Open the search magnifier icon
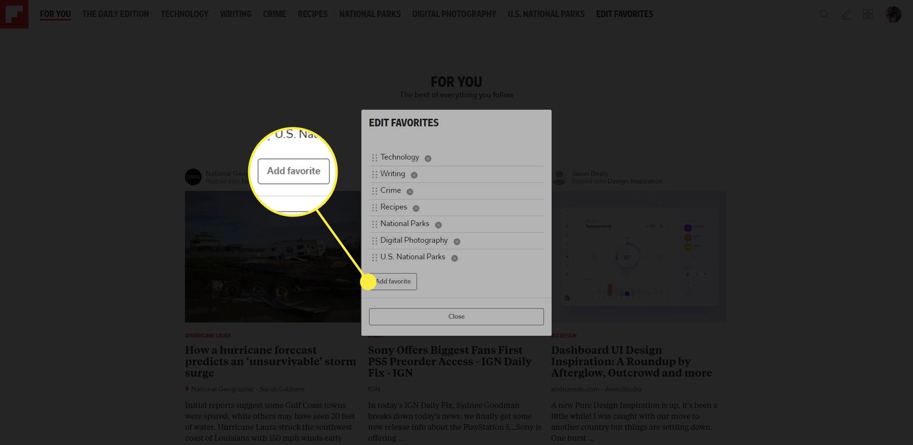 (x=824, y=14)
